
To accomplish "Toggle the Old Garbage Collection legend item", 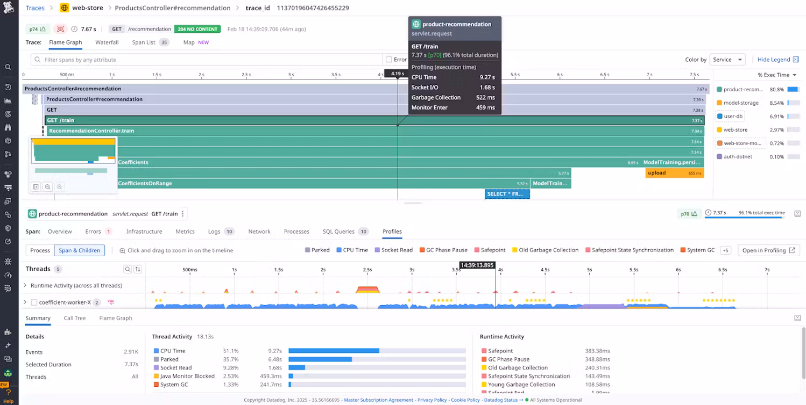I will pos(545,250).
